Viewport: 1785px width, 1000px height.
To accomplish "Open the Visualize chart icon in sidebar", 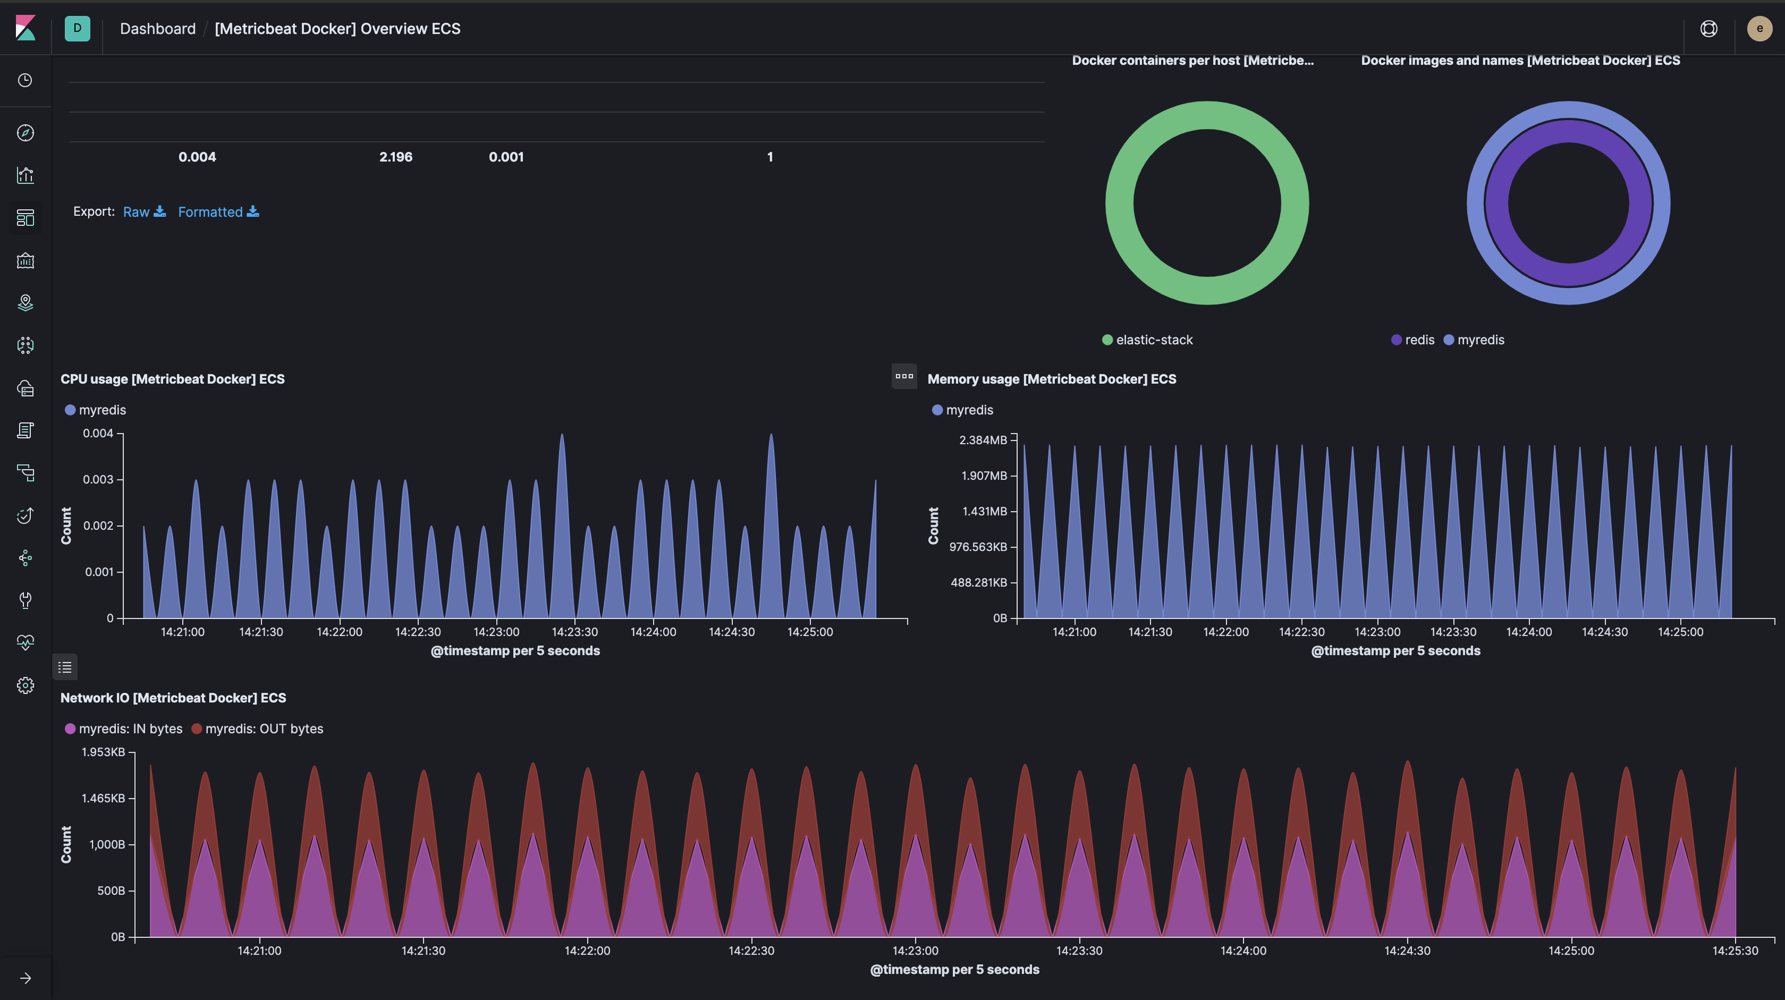I will (x=26, y=175).
